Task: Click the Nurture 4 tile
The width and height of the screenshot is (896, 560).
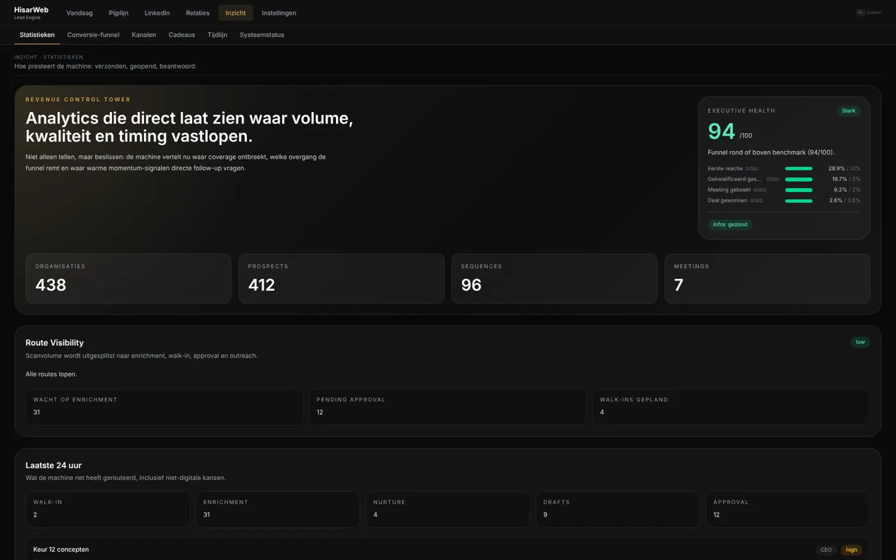Action: (x=448, y=509)
